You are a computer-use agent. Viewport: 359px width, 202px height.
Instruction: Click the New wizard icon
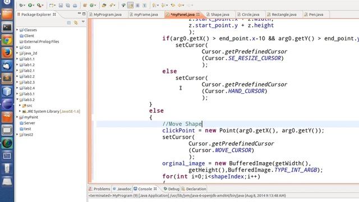51,5
